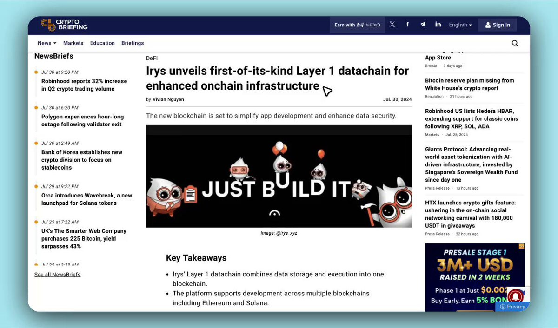Open Giants Protocol tokenization article
The height and width of the screenshot is (328, 558).
[x=471, y=164]
